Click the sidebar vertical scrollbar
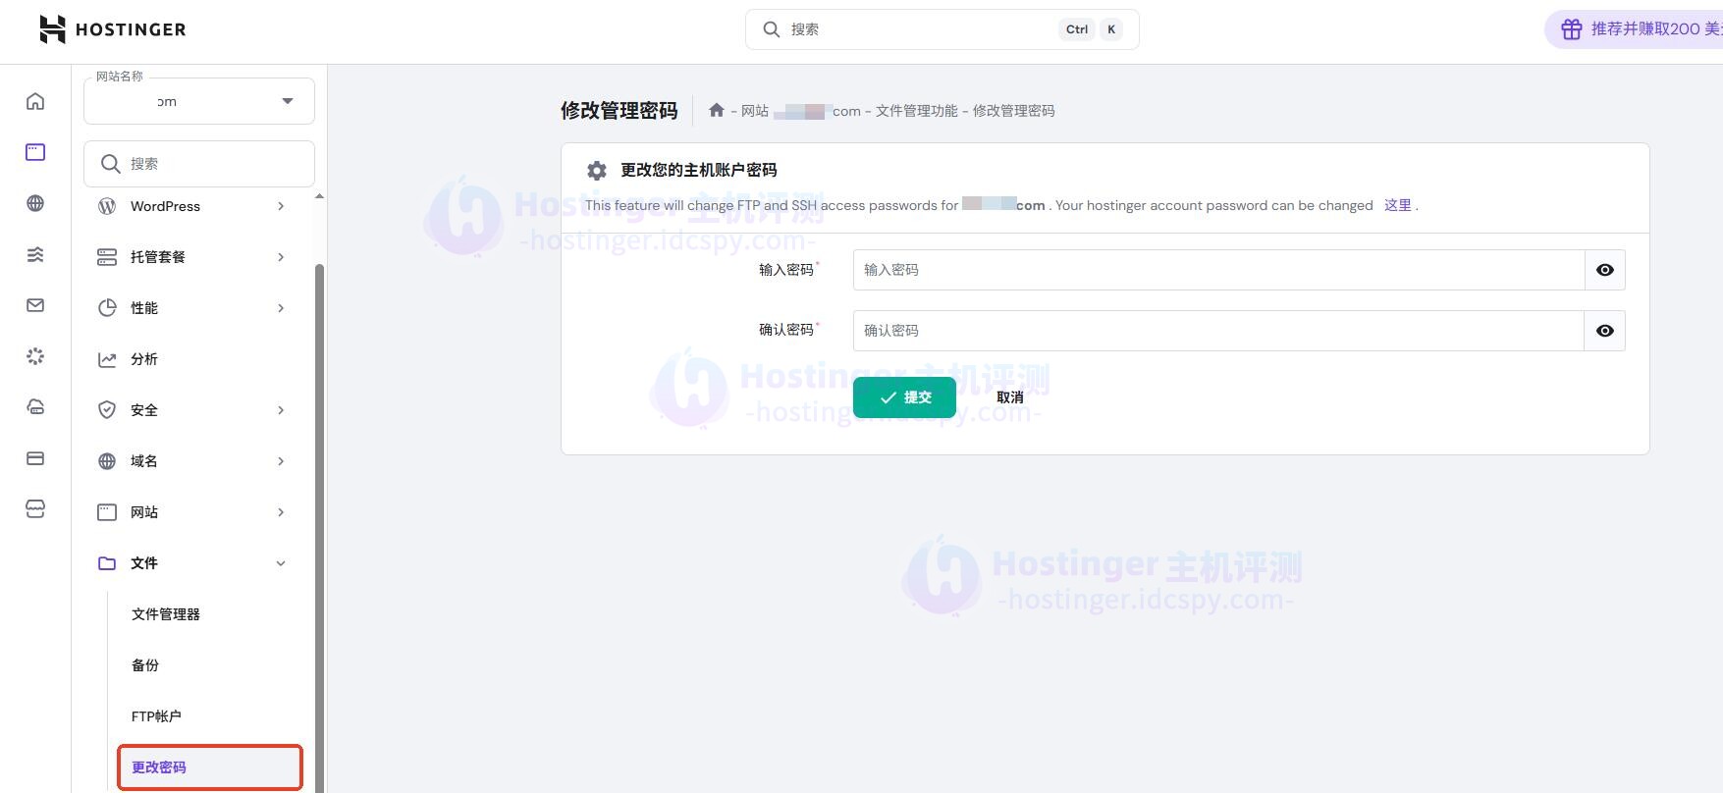 coord(319,491)
